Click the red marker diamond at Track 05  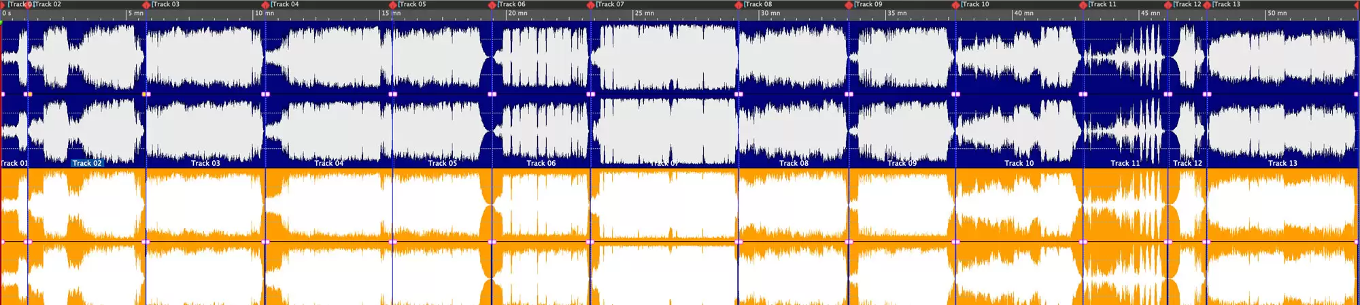(x=392, y=5)
